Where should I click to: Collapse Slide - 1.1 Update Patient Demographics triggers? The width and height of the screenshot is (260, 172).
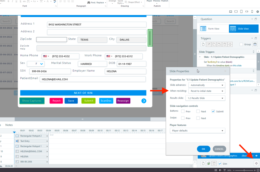[200, 57]
